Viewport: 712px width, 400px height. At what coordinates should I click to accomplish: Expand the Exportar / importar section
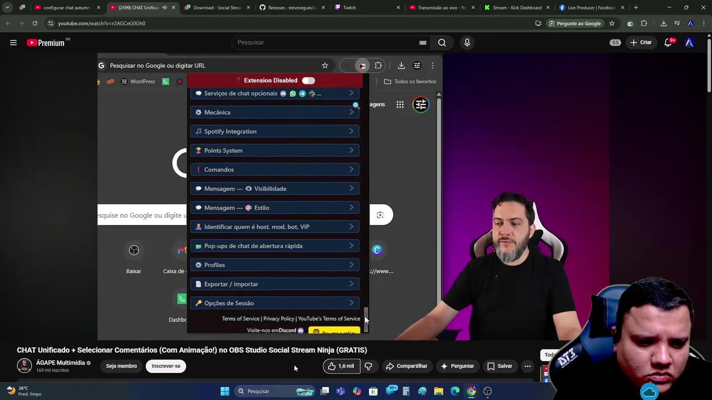click(x=275, y=284)
